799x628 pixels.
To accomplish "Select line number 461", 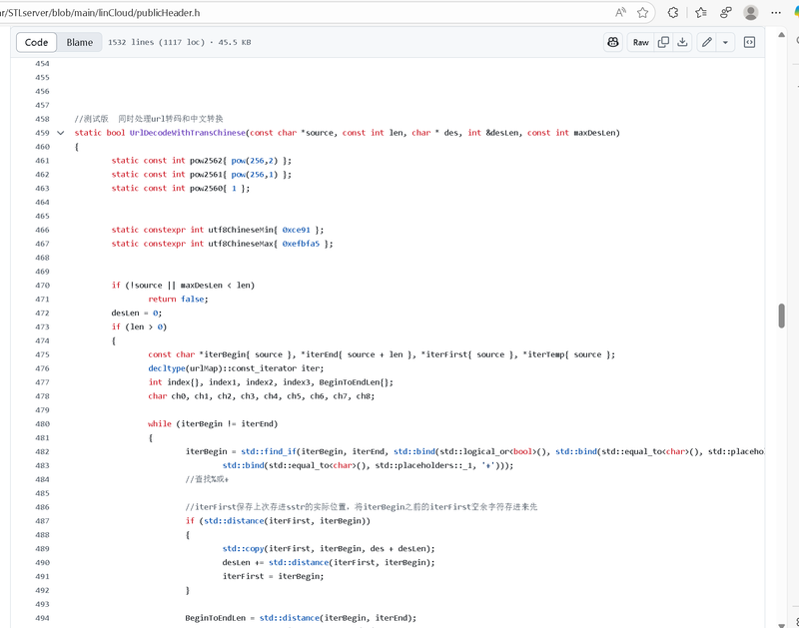I will click(x=42, y=161).
